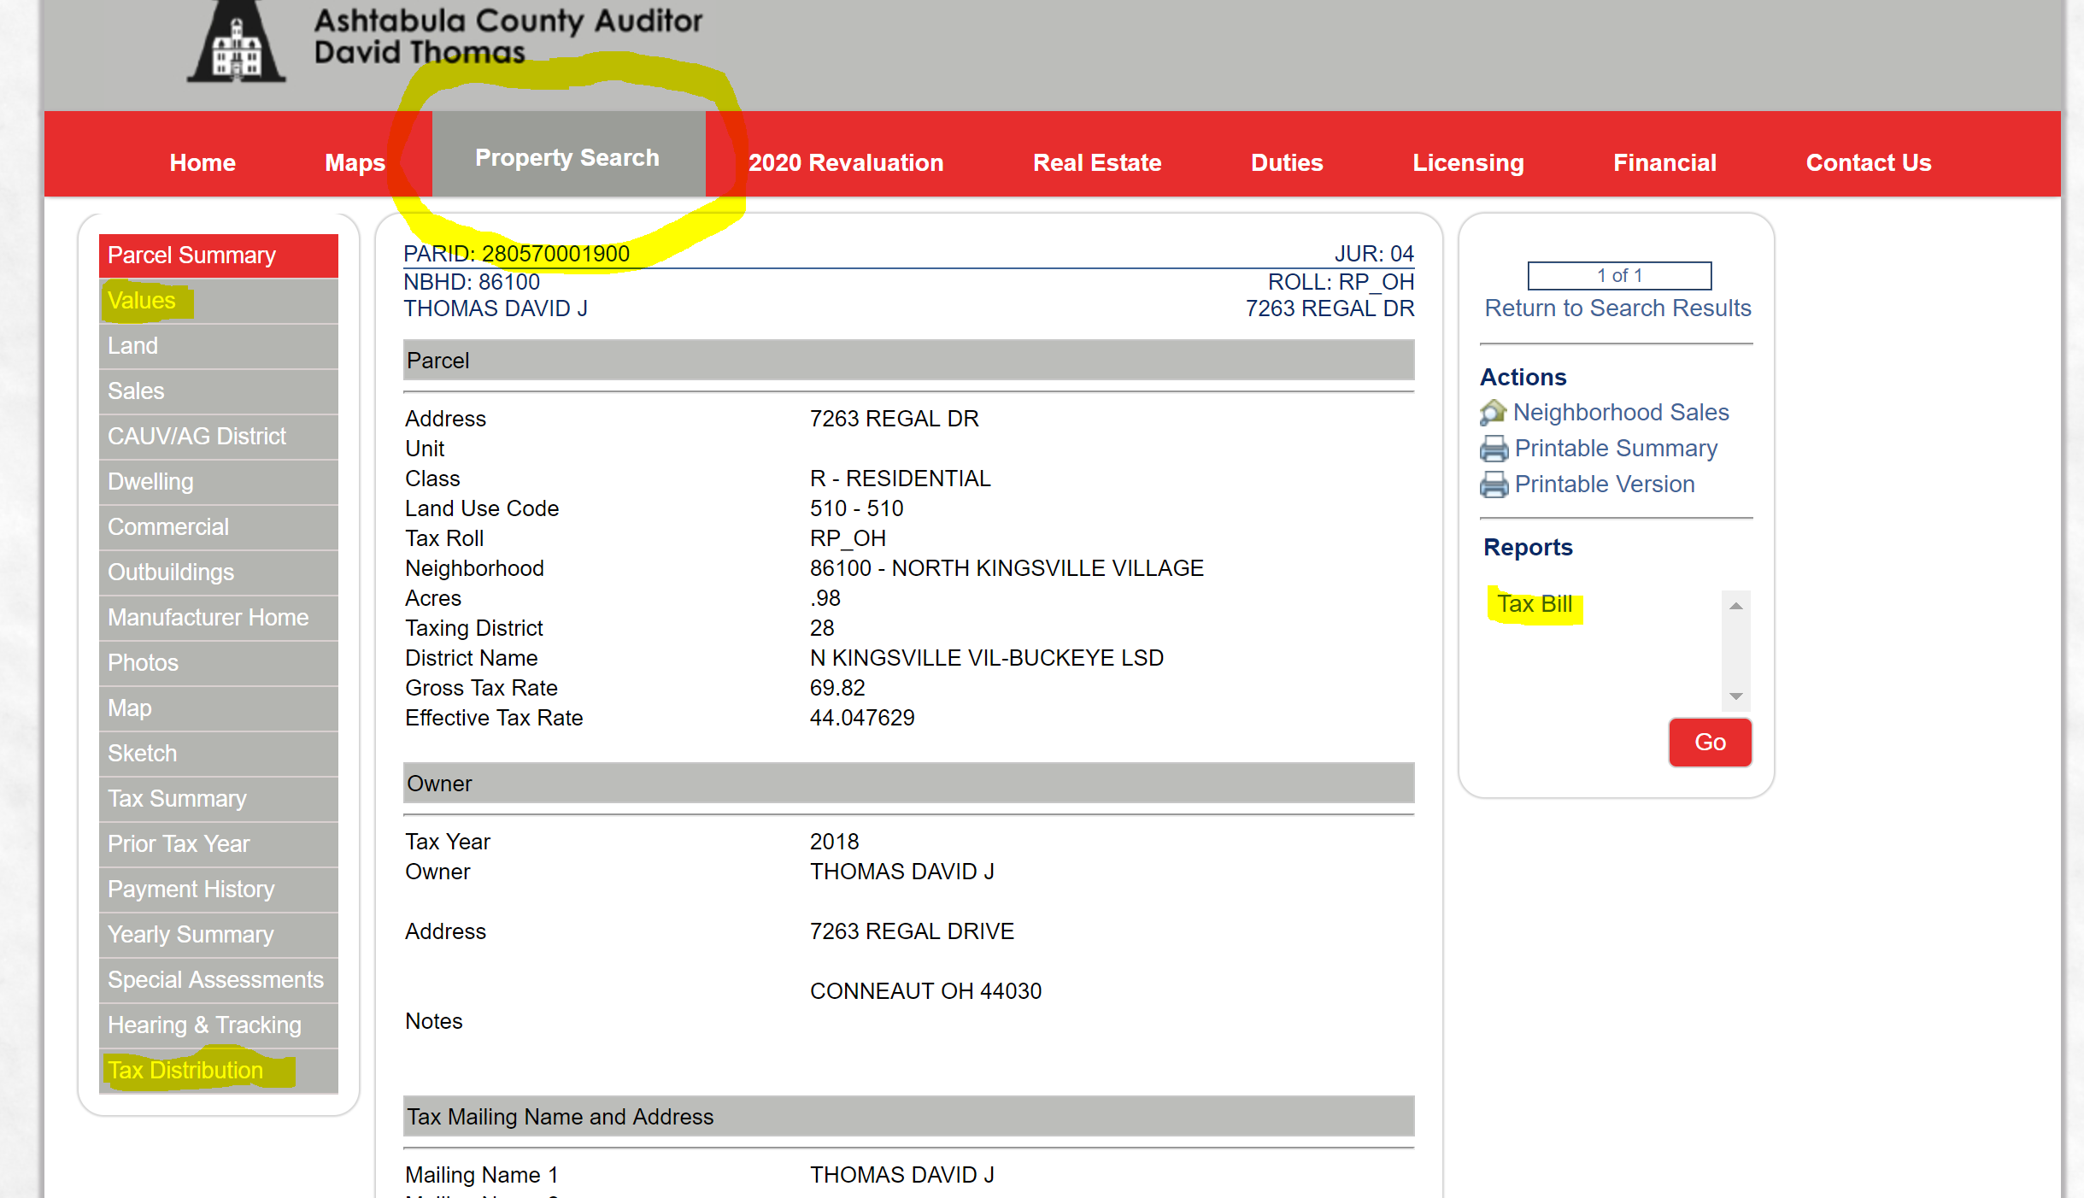This screenshot has height=1198, width=2084.
Task: Open Neighborhood Sales report
Action: click(x=1620, y=412)
